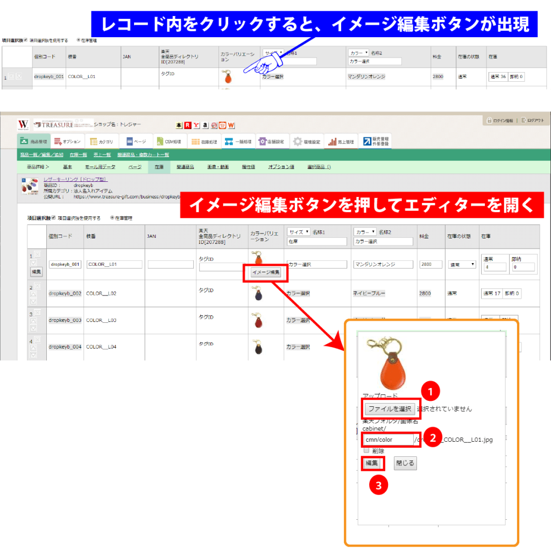551x551 pixels.
Task: Click the 販売管理 外部登録 arrow icon
Action: pyautogui.click(x=366, y=142)
